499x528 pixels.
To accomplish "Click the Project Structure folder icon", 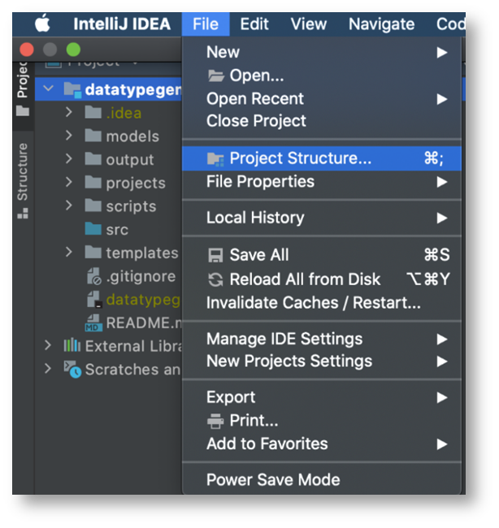I will 215,159.
